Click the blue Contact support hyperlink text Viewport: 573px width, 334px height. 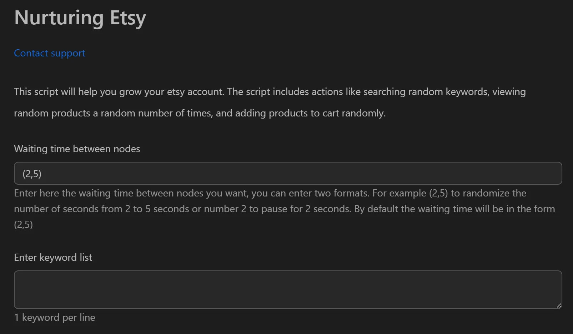click(49, 53)
